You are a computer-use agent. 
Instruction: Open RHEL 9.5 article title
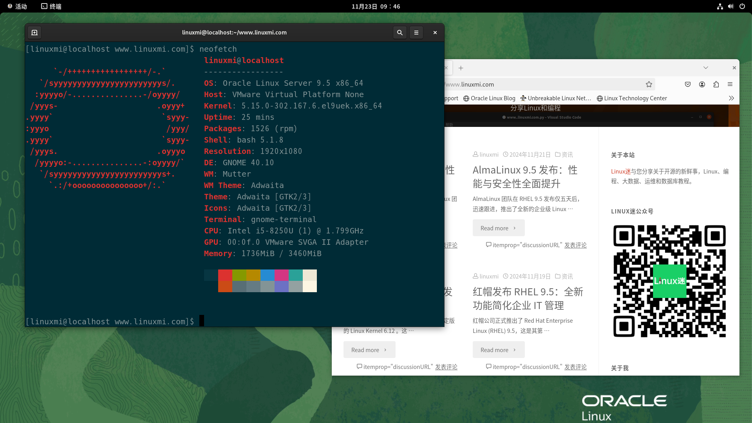click(x=528, y=298)
